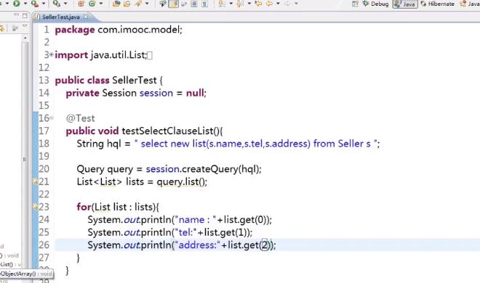Click the Last Edit Location arrow icon
Screen dimensions: 480x283
[x=259, y=4]
